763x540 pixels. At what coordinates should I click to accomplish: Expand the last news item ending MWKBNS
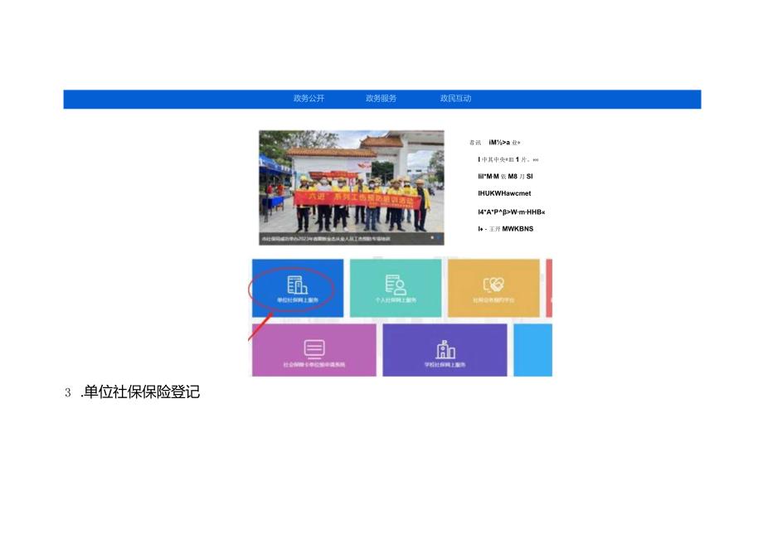(506, 229)
